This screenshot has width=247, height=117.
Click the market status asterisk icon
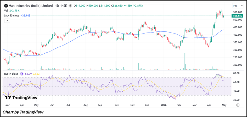click(x=70, y=6)
